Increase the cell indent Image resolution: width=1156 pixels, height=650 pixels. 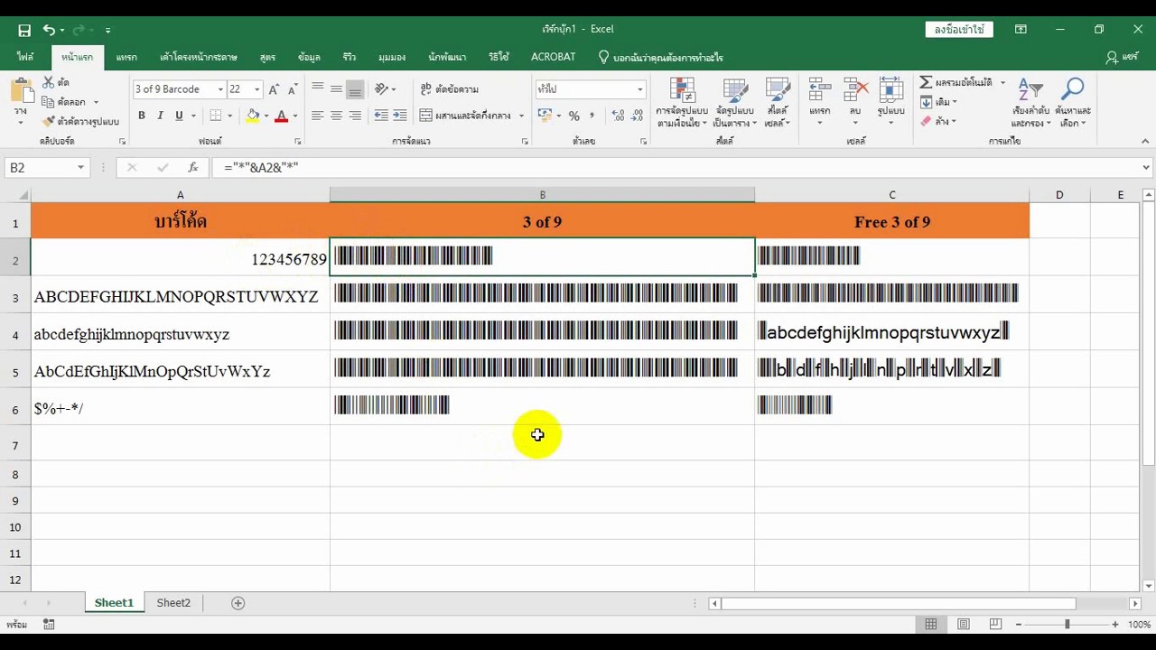pos(400,116)
